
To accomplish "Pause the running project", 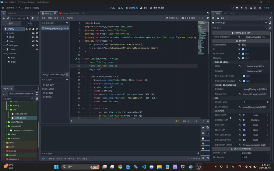I will tap(237, 8).
